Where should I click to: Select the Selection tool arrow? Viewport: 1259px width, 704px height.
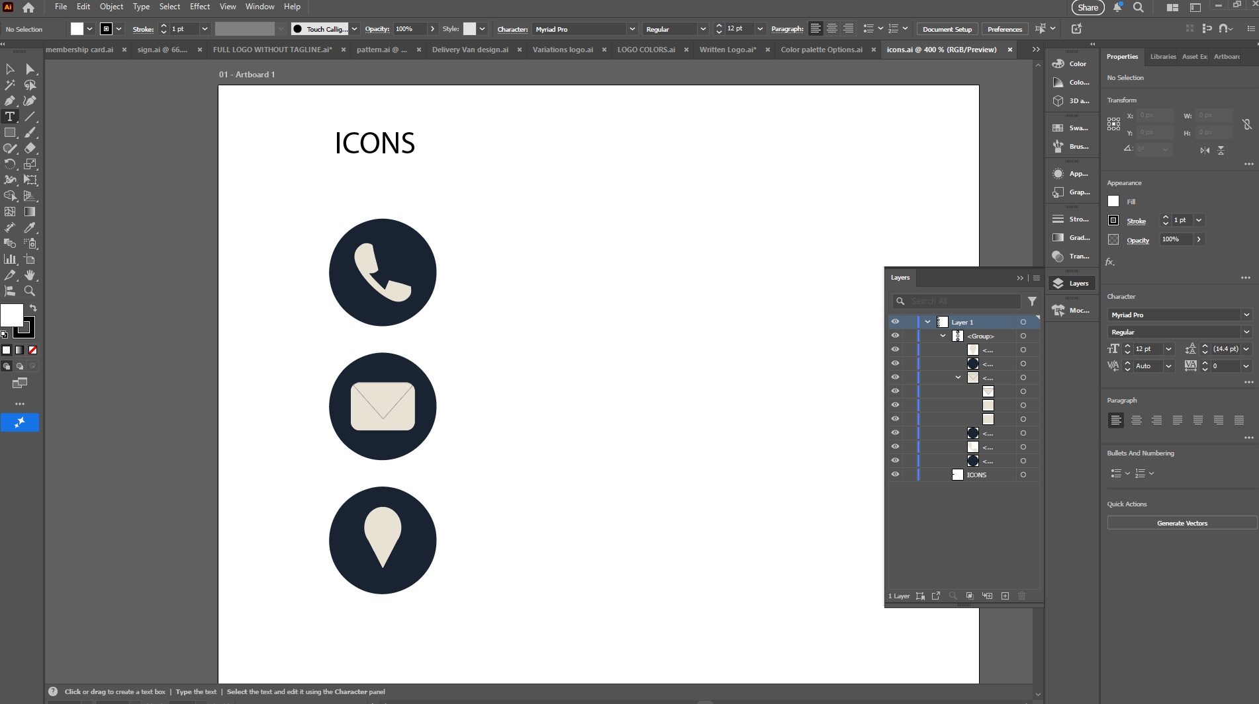(10, 69)
